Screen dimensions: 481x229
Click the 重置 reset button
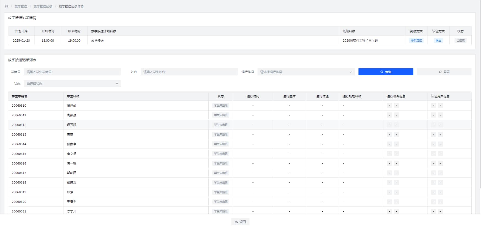pos(444,72)
